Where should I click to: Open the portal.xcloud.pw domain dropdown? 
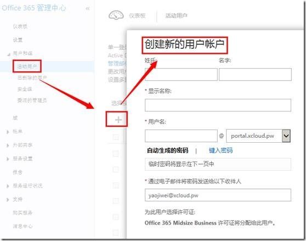click(x=286, y=136)
